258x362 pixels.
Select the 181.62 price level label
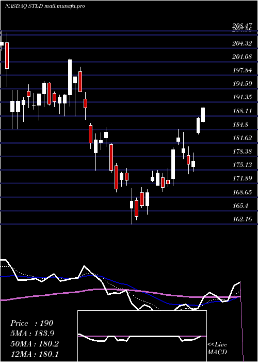coord(242,138)
